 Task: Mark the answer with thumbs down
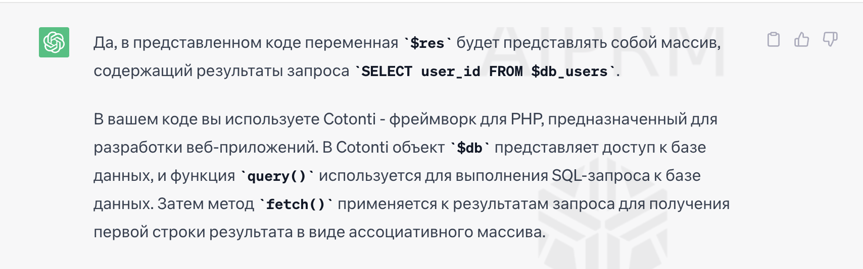[x=830, y=39]
